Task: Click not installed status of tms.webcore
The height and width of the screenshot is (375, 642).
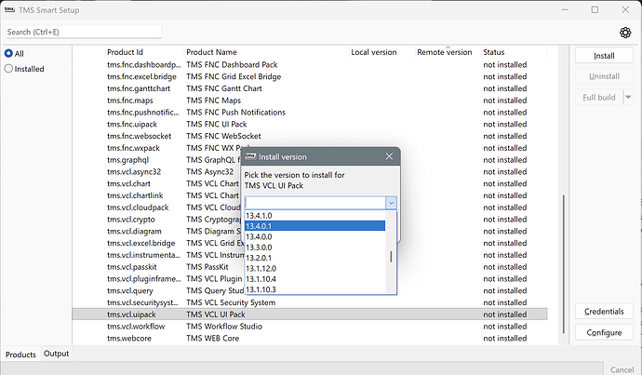Action: (x=505, y=338)
